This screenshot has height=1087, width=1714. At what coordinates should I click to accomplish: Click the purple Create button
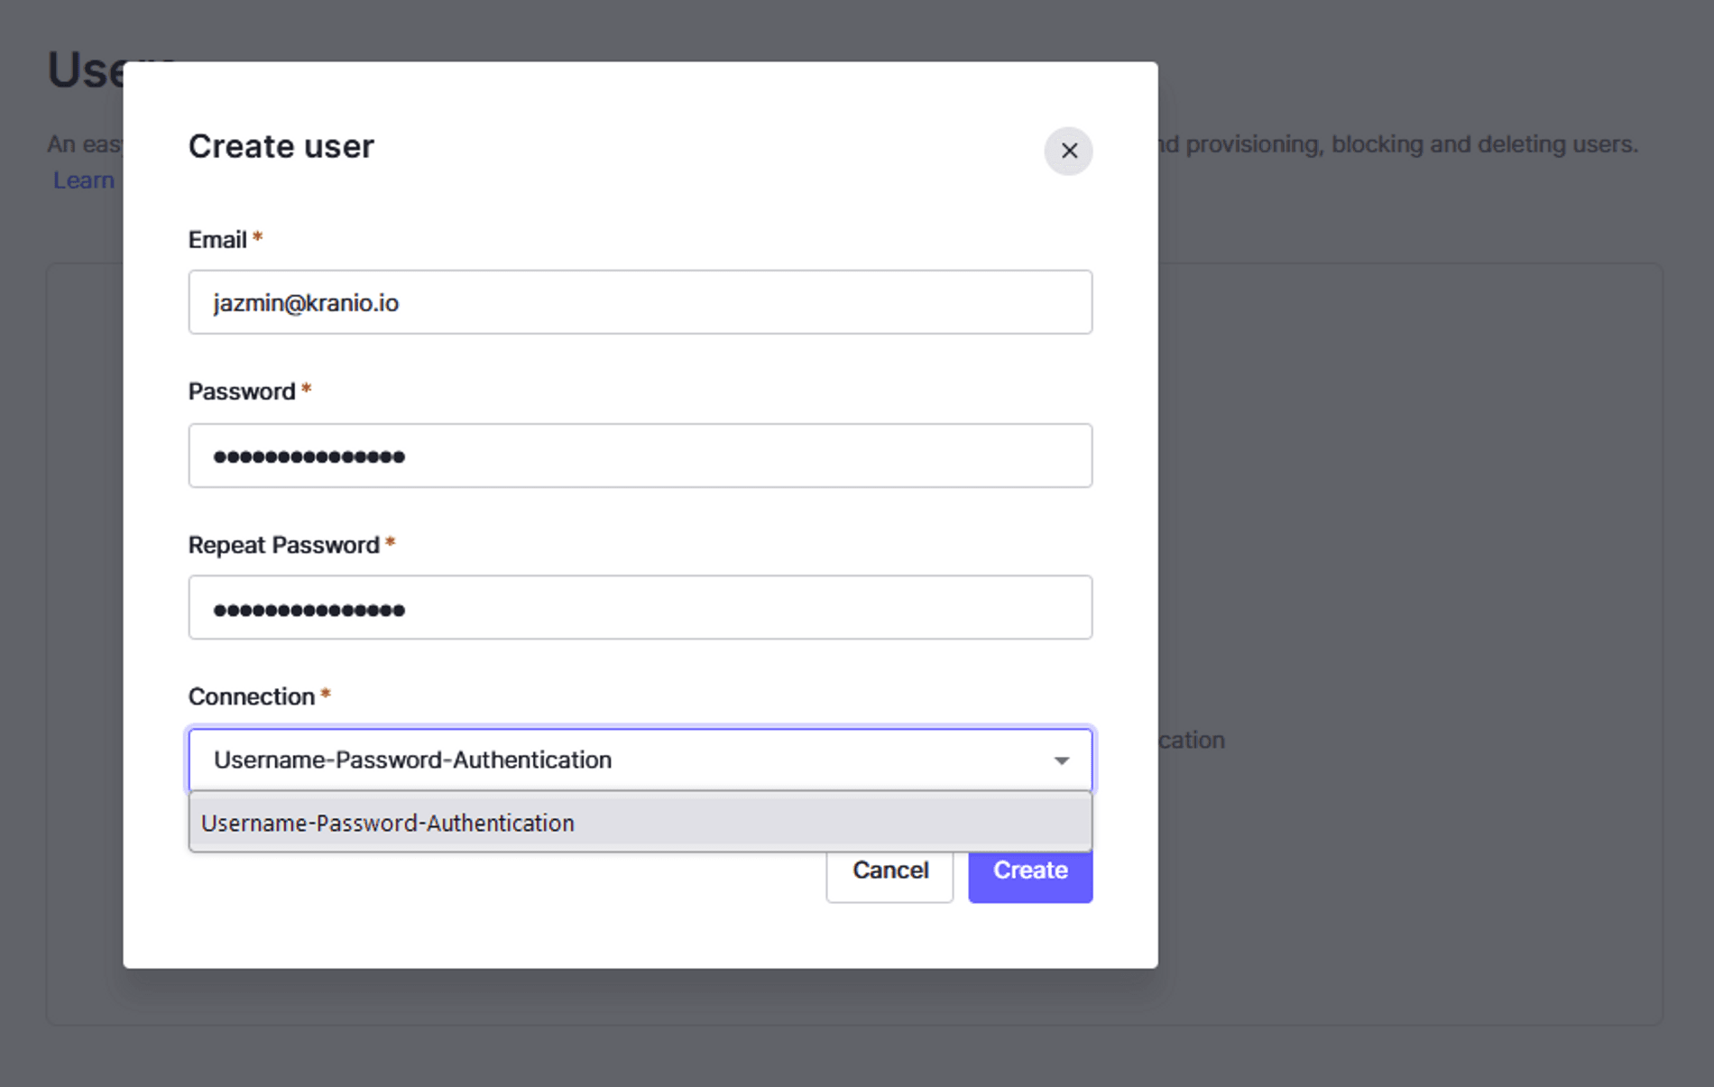pos(1030,871)
